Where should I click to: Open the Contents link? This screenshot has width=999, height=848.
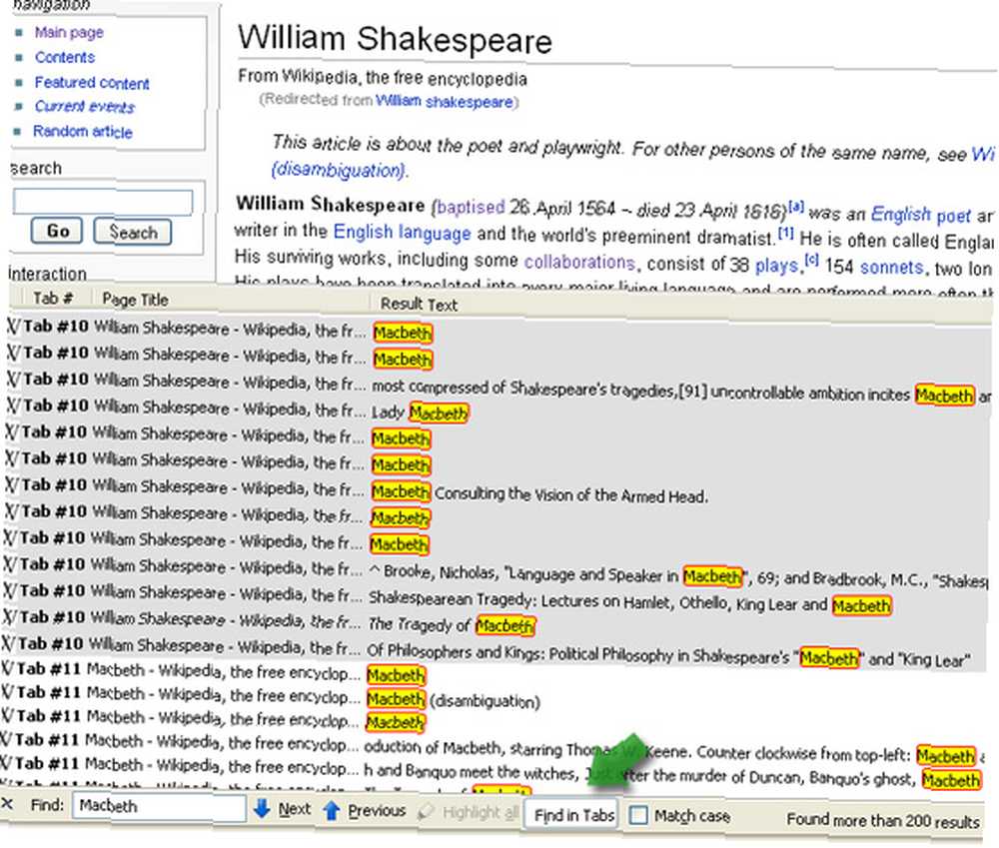point(65,57)
